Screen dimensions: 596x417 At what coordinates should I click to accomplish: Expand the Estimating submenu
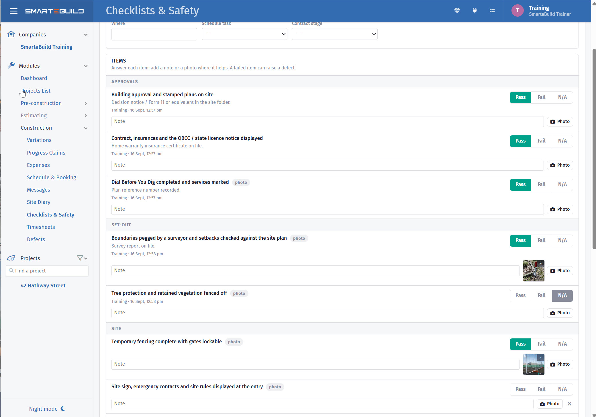pyautogui.click(x=86, y=116)
